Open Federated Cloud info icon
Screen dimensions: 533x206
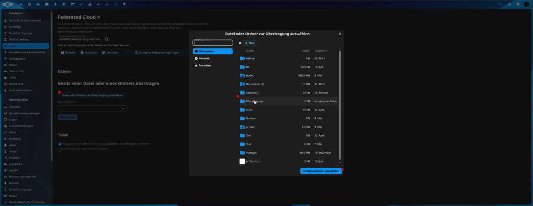(98, 17)
